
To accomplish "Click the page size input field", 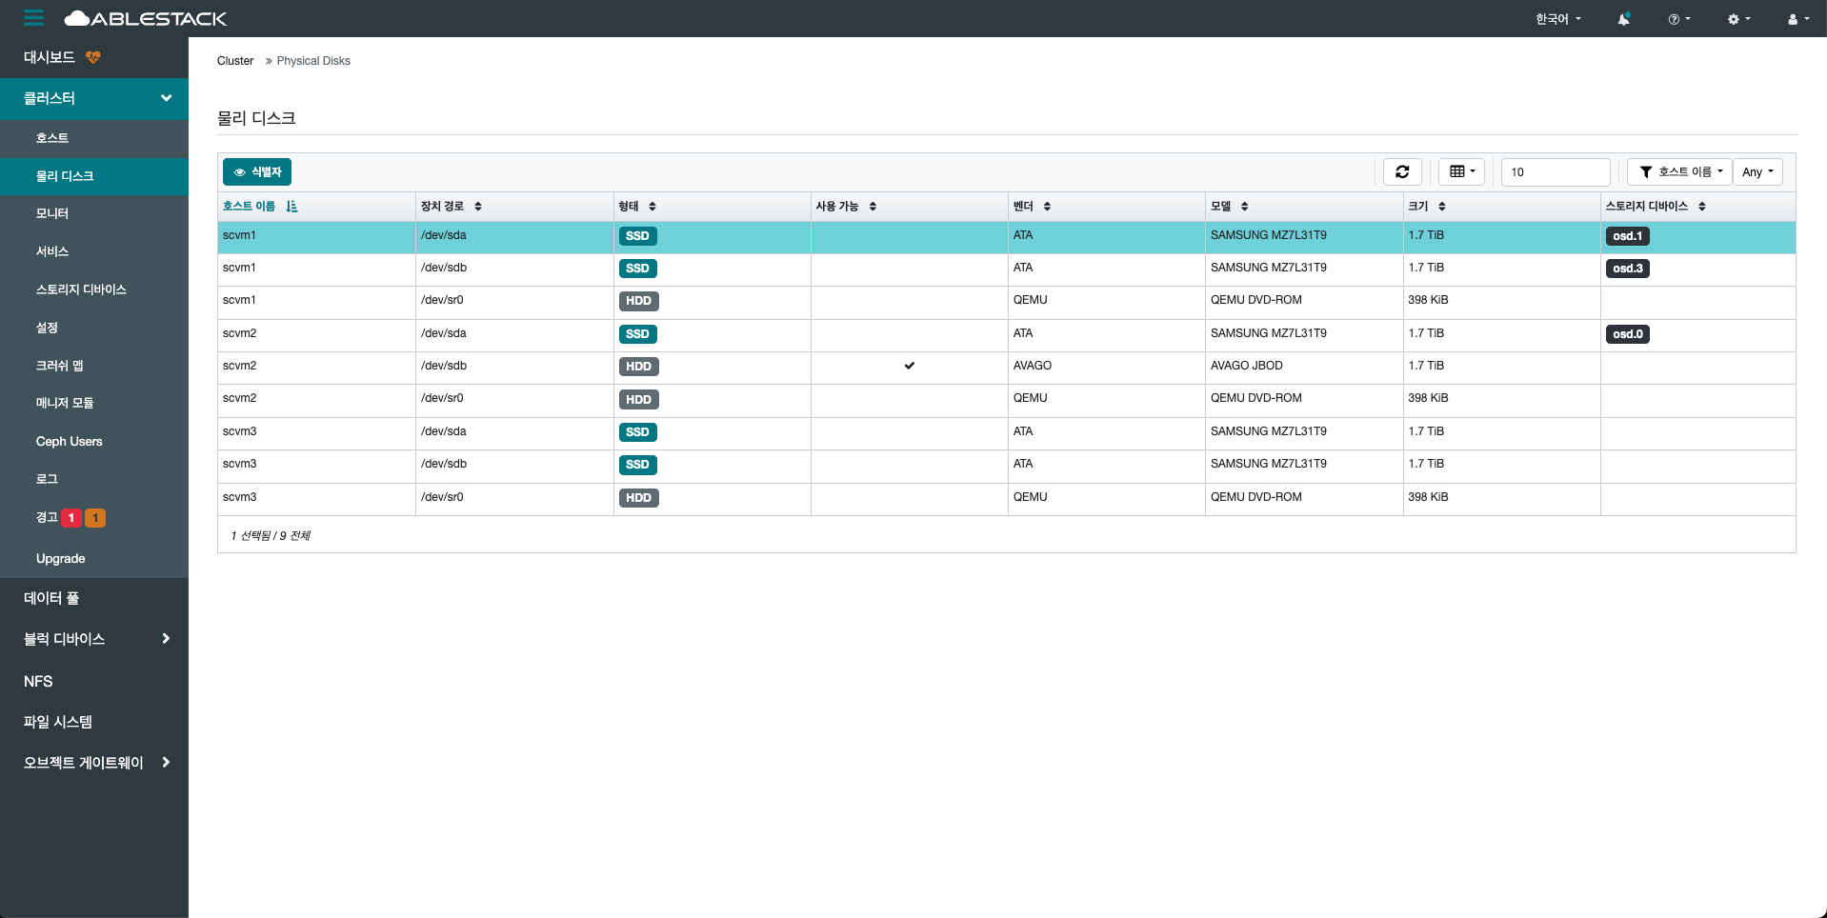I will coord(1555,172).
